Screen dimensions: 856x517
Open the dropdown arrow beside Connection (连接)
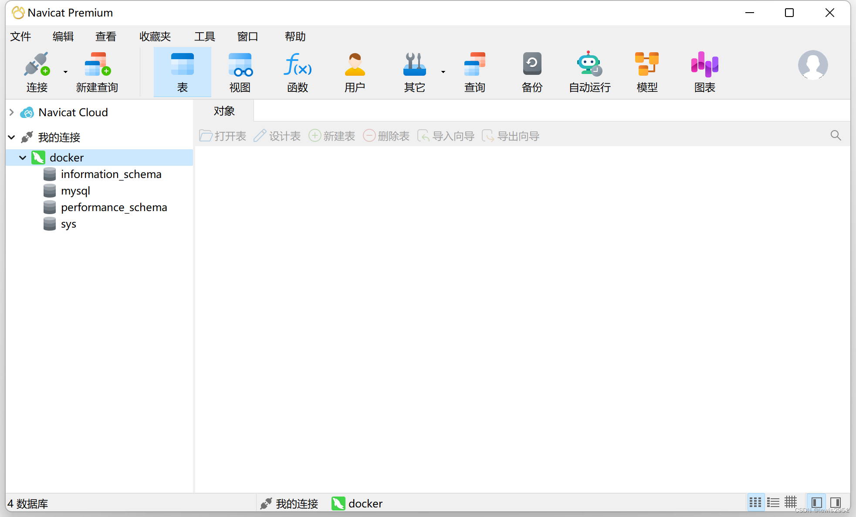point(65,72)
